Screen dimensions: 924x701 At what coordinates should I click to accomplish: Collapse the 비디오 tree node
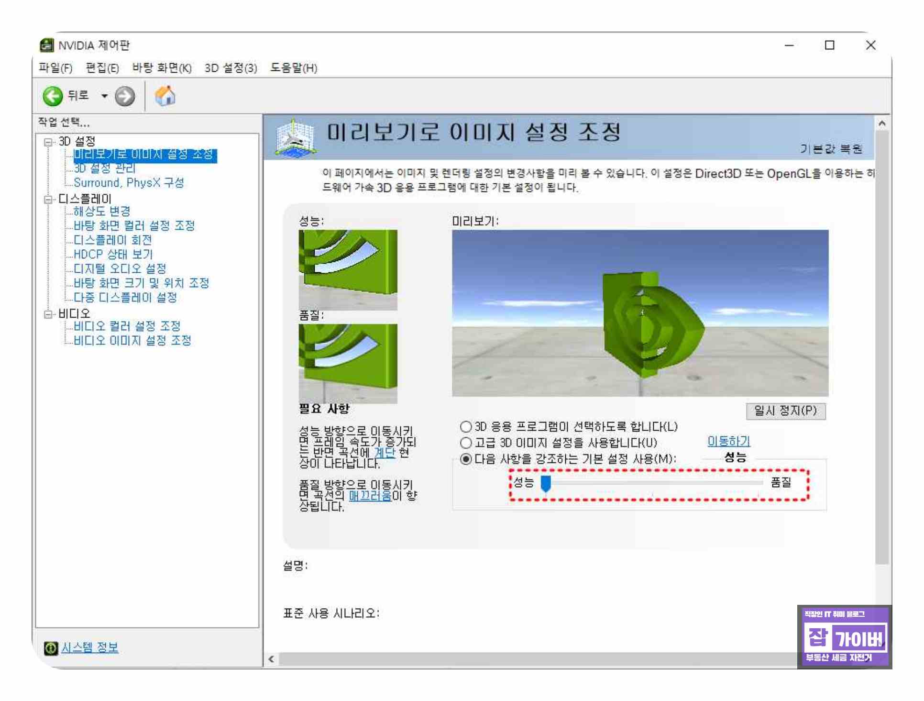click(48, 314)
